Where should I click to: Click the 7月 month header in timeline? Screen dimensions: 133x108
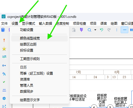pyautogui.click(x=78, y=72)
